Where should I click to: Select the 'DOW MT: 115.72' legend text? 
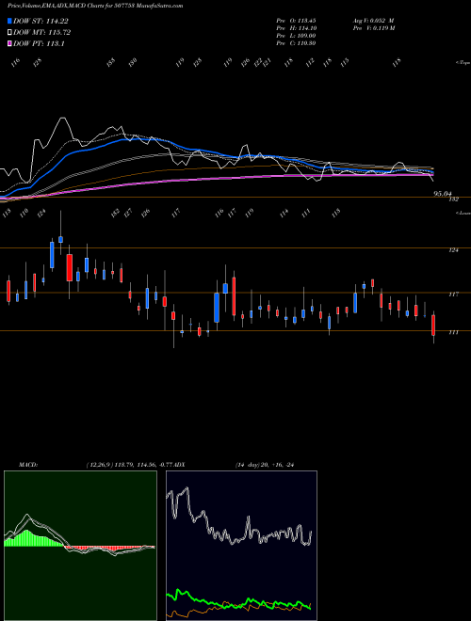pyautogui.click(x=42, y=32)
